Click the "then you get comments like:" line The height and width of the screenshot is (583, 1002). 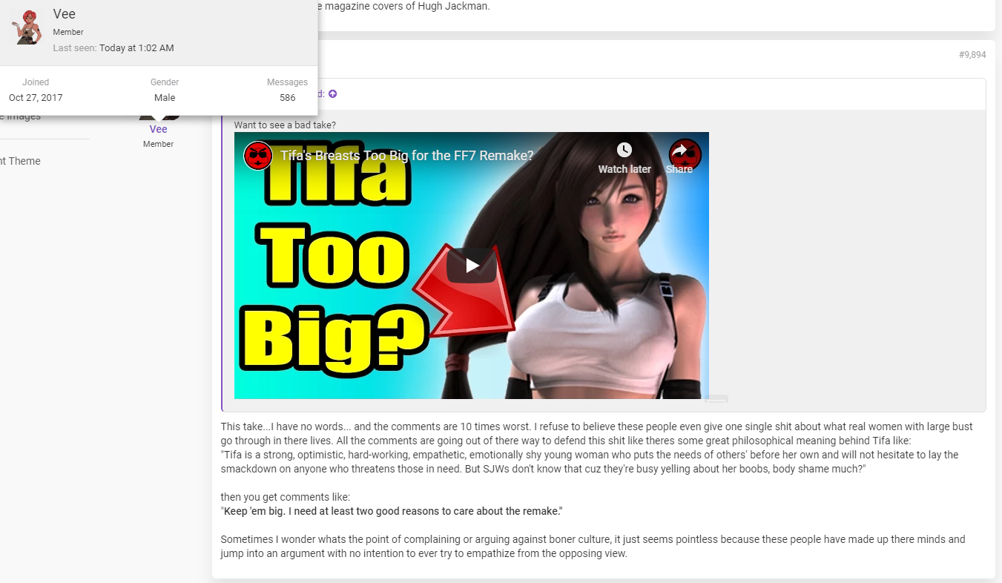pyautogui.click(x=286, y=497)
